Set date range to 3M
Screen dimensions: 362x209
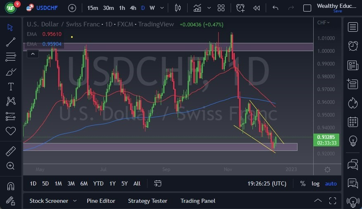(x=71, y=183)
